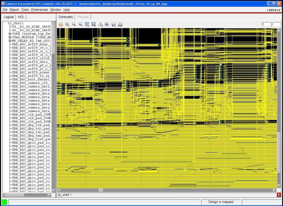Viewport: 283px width, 206px height.
Task: Select TBB_BSC_arf29_p0_o tree entry
Action: pos(31,66)
